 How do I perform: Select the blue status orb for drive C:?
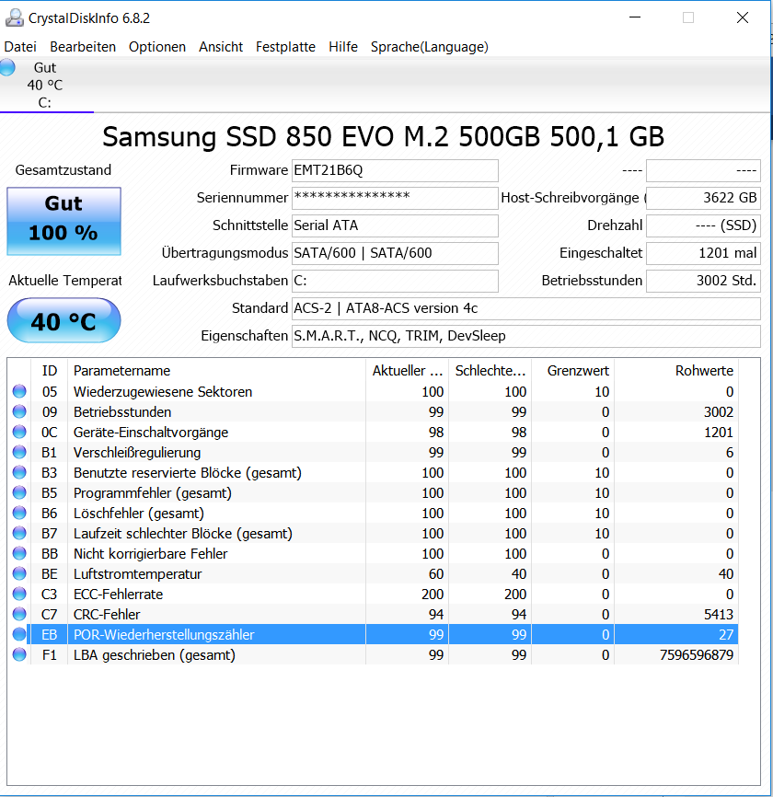click(7, 67)
